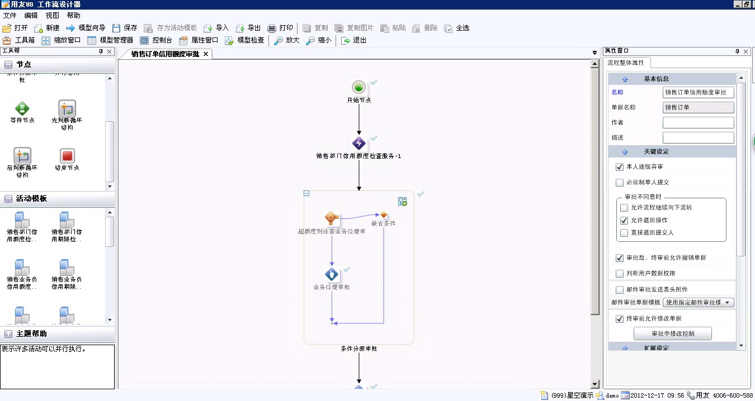Enable 判断用户数据权限
This screenshot has height=401, width=755.
620,274
